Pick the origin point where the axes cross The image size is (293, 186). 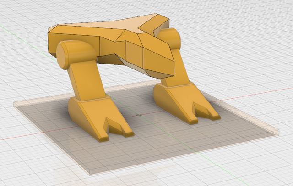139,115
